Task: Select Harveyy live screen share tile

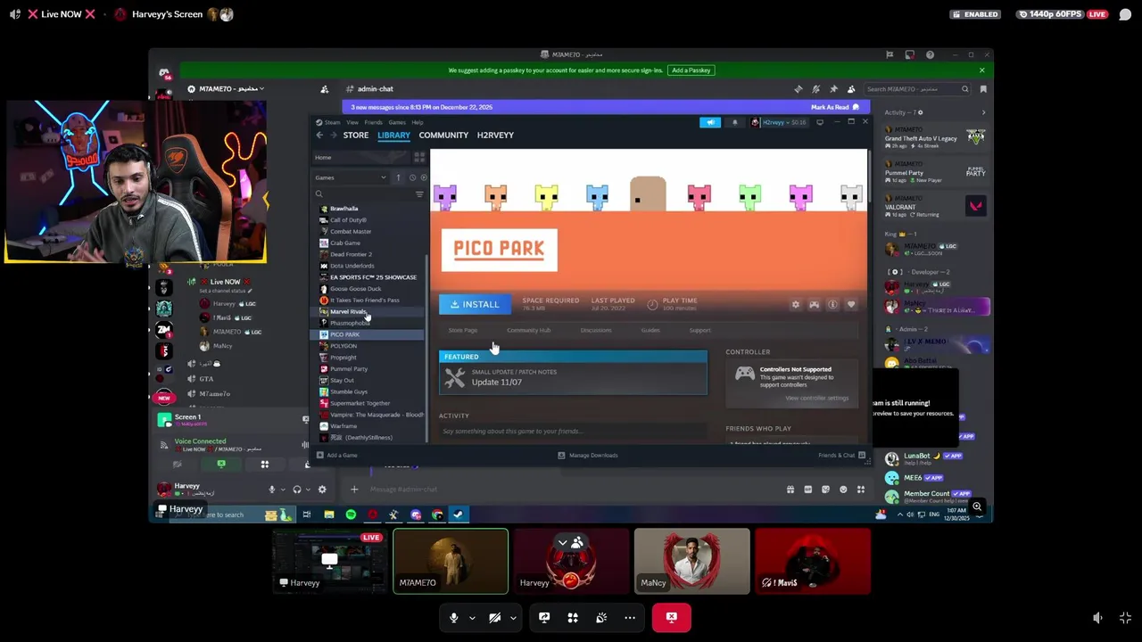Action: tap(329, 562)
